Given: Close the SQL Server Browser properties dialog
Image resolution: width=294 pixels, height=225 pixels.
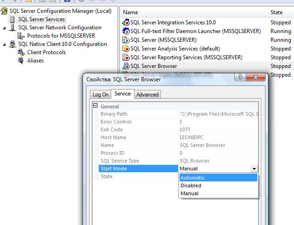Looking at the screenshot, I should click(256, 77).
